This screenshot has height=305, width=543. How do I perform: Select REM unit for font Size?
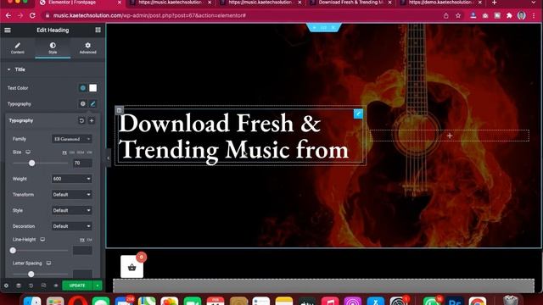click(x=81, y=152)
